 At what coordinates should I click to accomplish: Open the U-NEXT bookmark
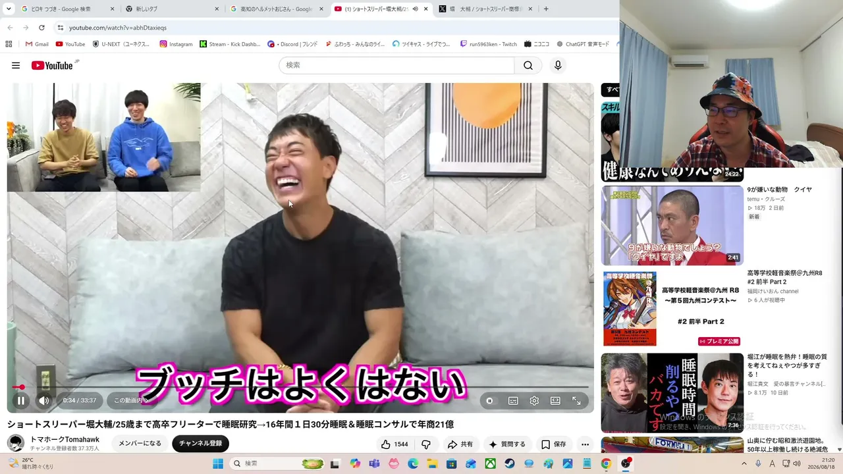click(121, 44)
